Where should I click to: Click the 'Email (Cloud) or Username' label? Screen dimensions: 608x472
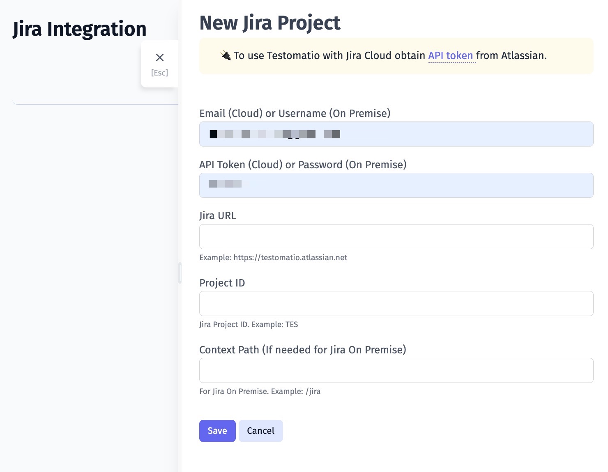[x=295, y=113]
